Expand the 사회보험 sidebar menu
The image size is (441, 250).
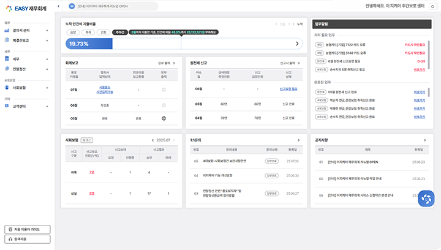(x=47, y=88)
